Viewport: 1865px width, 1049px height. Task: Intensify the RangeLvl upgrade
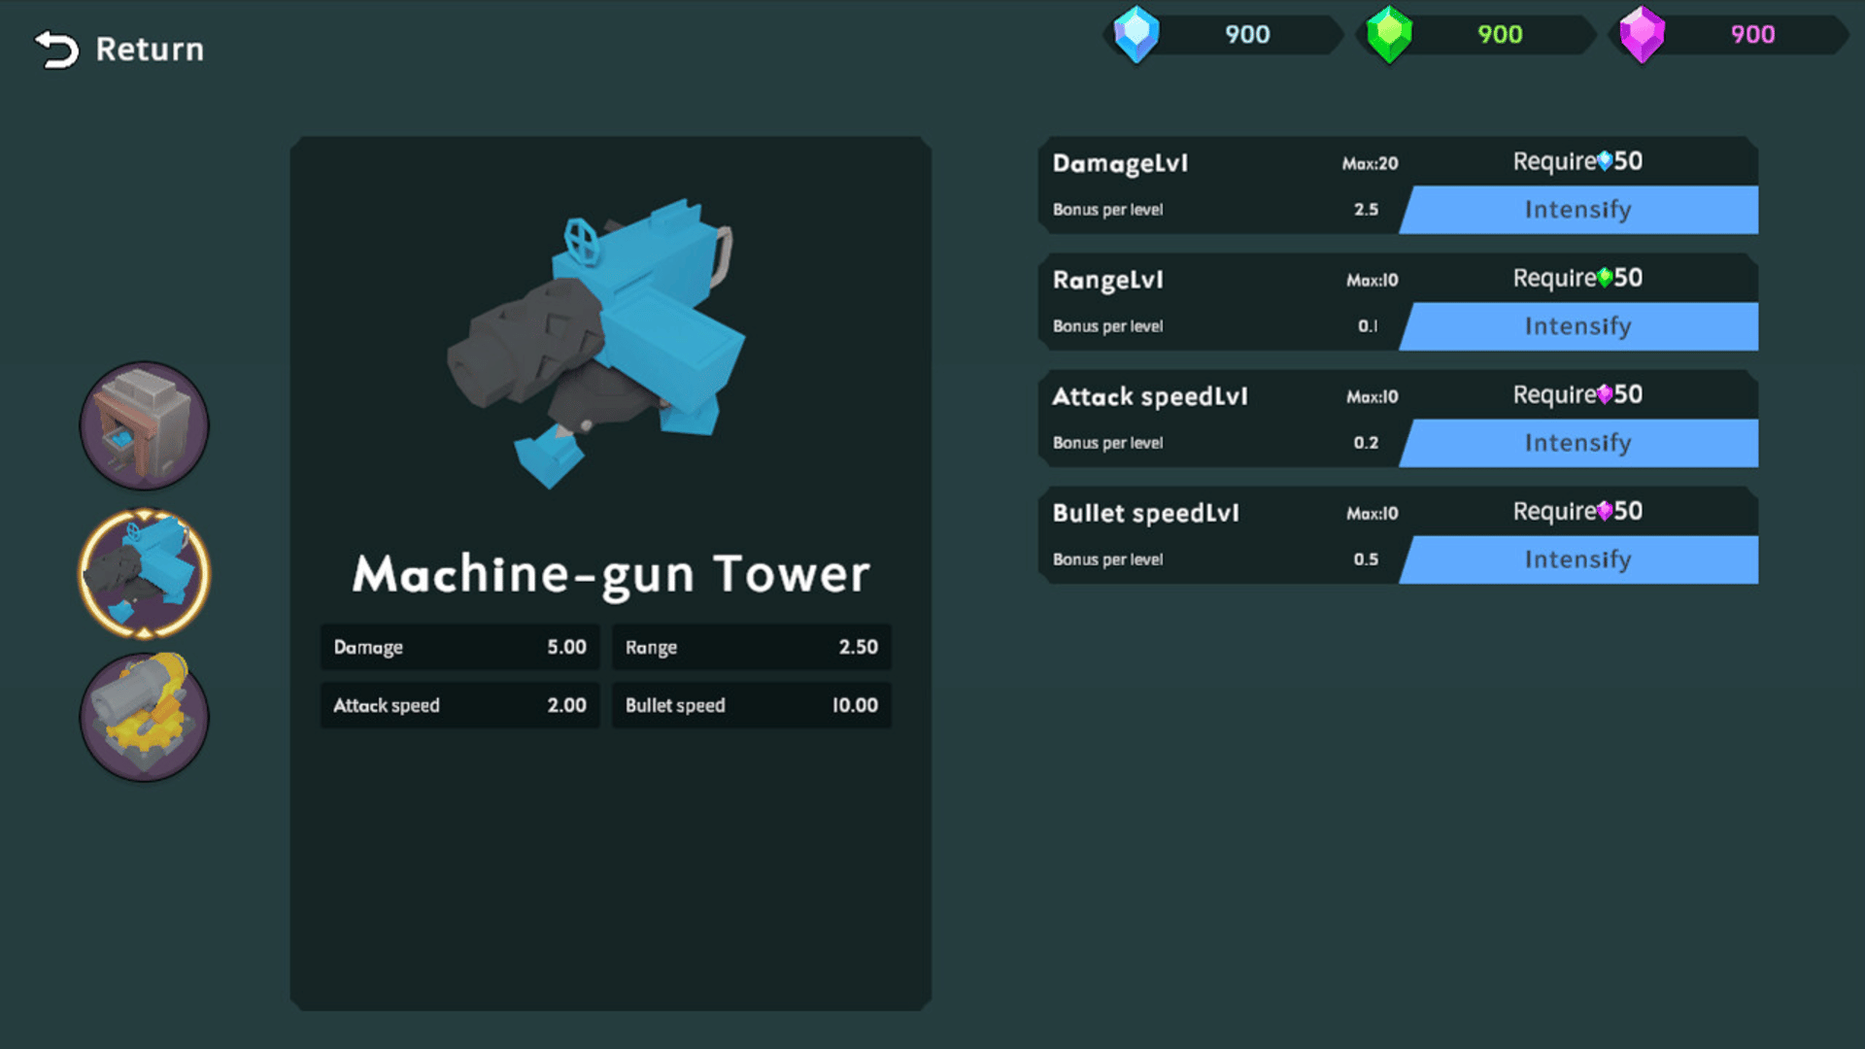coord(1577,326)
